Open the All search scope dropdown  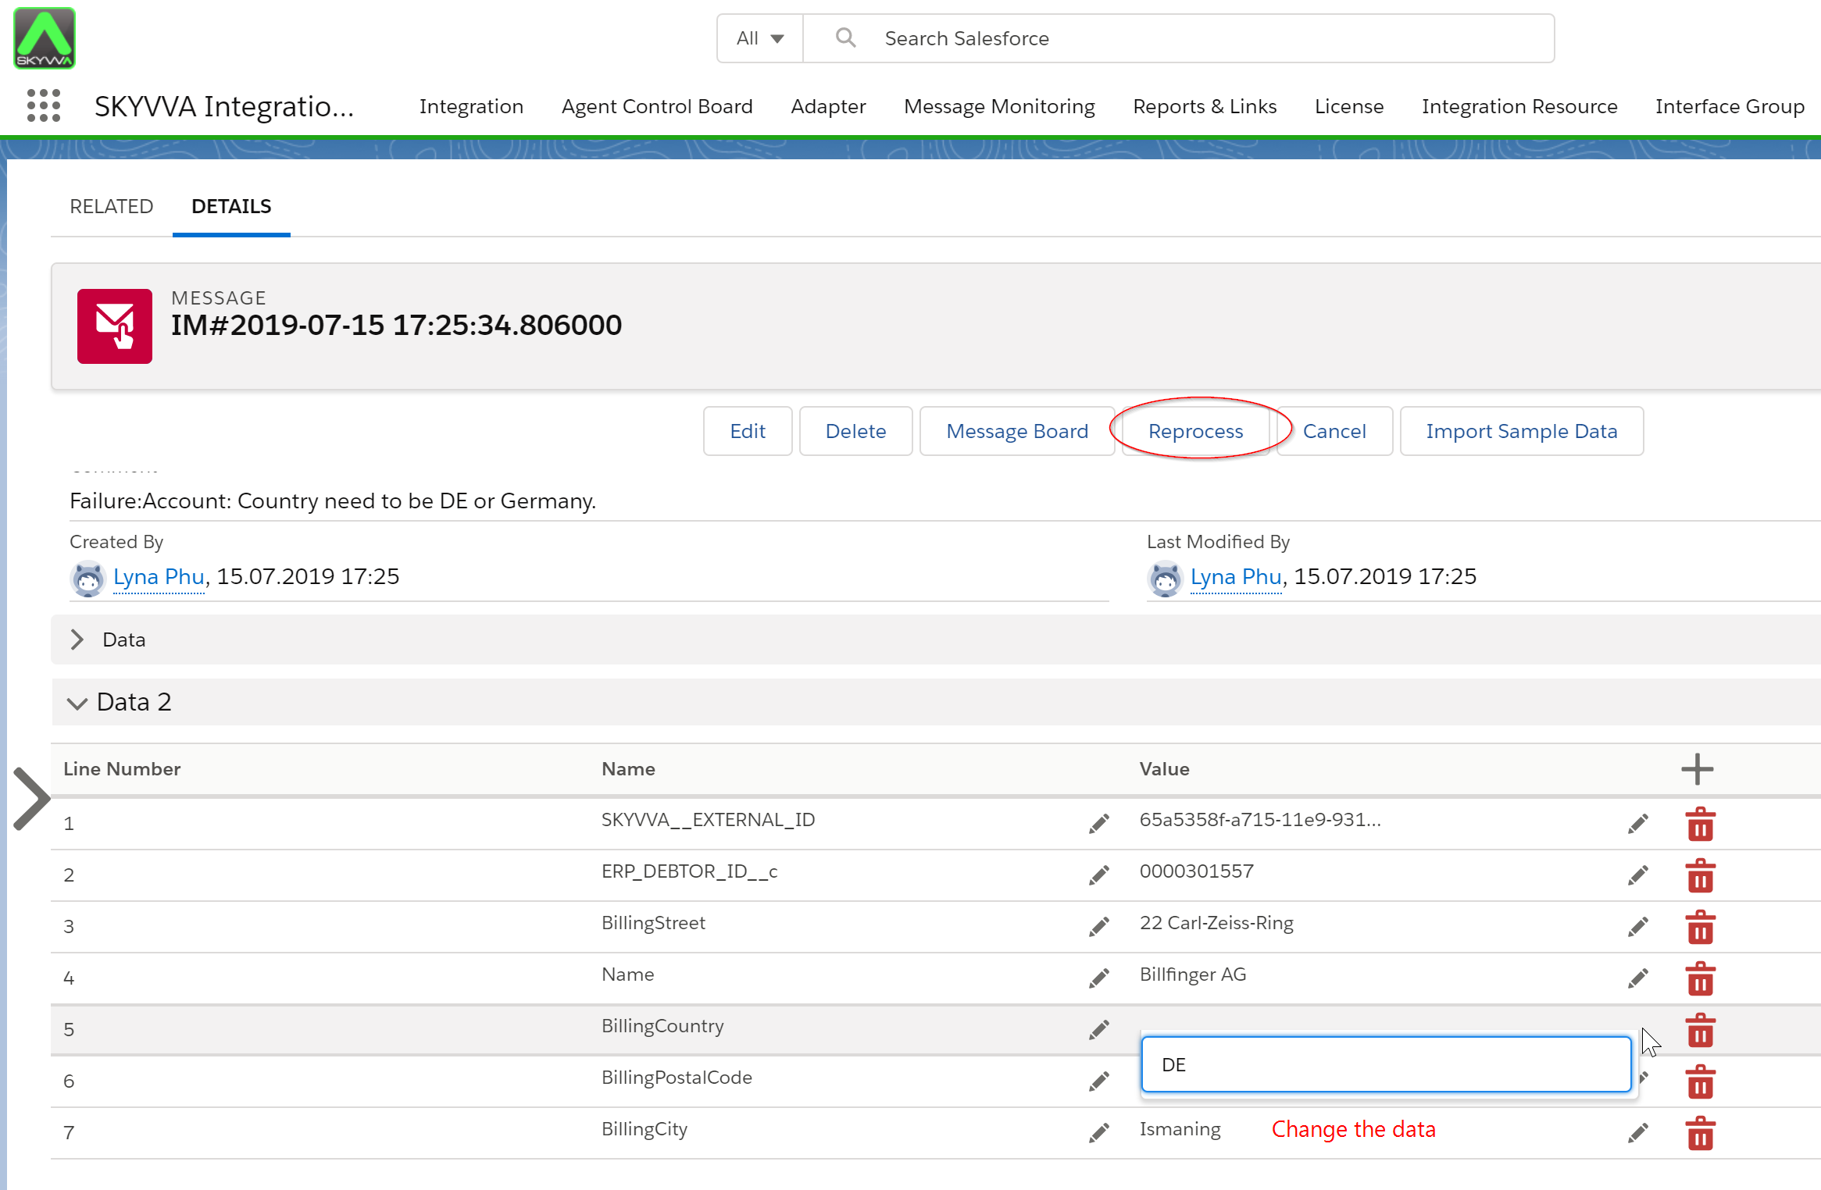pos(760,38)
